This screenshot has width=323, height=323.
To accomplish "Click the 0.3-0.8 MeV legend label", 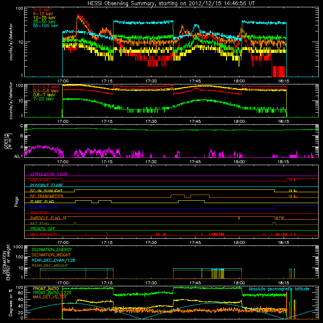I will coord(46,91).
